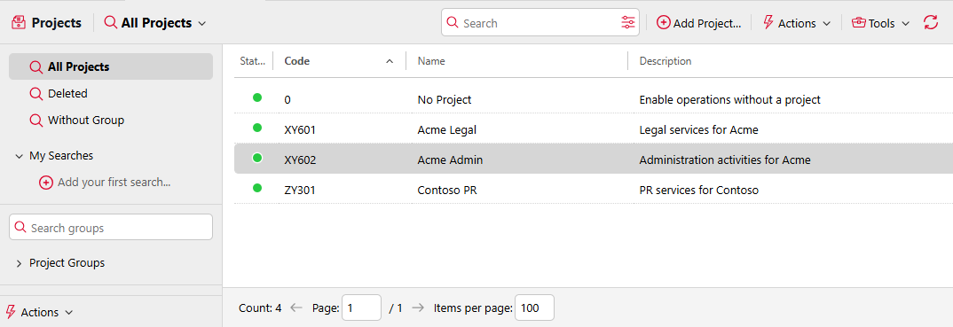Sort by Name column header
The image size is (953, 327).
pos(431,61)
